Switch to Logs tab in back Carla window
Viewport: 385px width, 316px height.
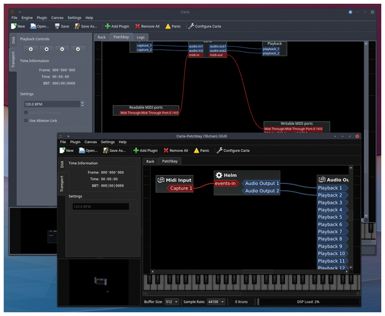141,37
